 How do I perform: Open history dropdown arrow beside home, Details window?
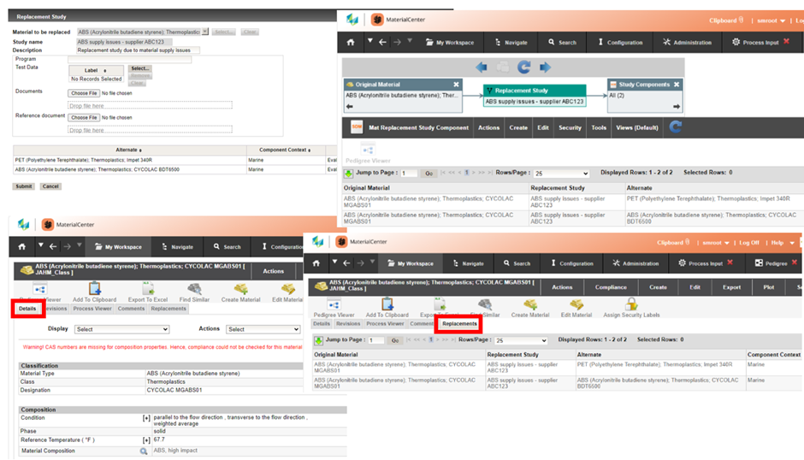[40, 245]
